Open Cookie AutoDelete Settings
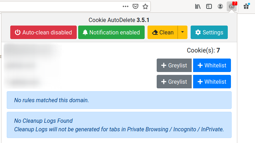Viewport: 255px width, 143px height. click(209, 32)
